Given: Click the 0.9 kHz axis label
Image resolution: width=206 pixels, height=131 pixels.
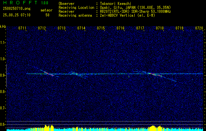Looking at the screenshot, I should [2, 75].
